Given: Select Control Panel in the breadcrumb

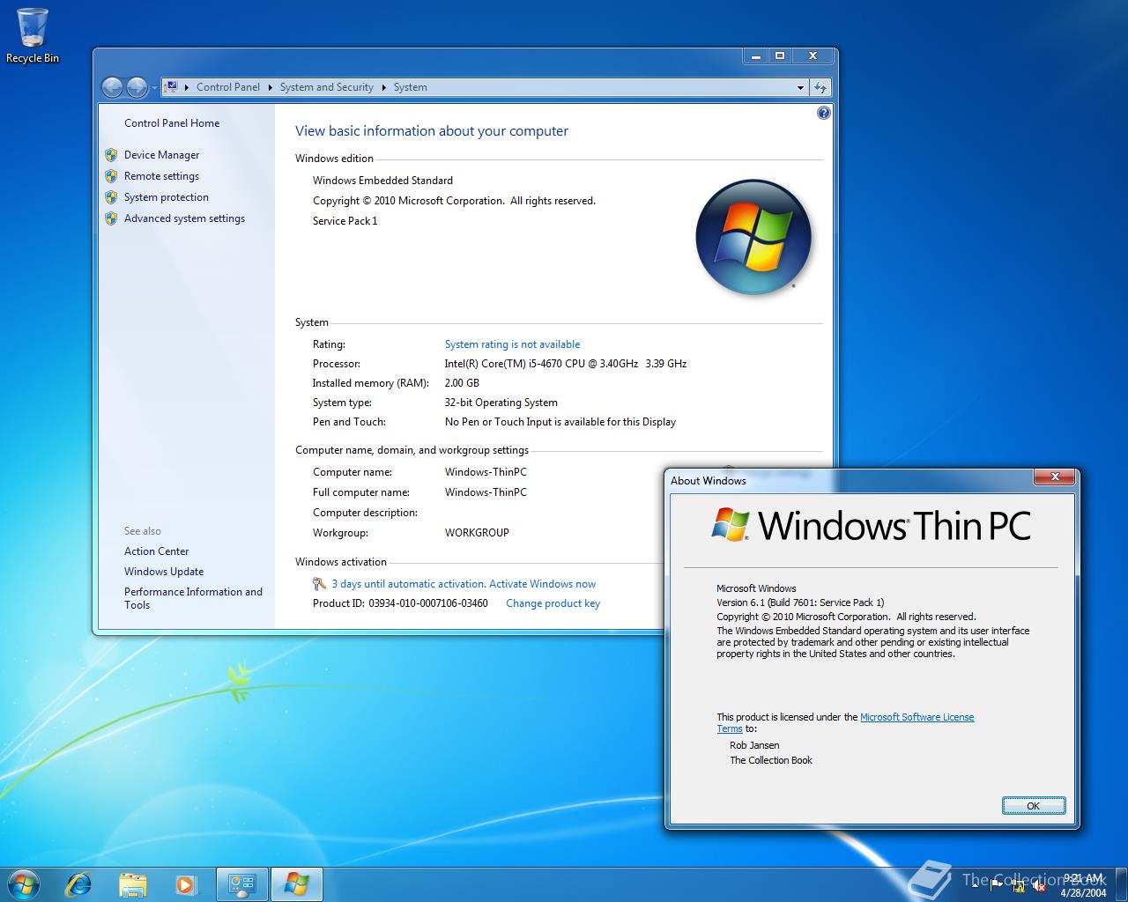Looking at the screenshot, I should point(228,87).
